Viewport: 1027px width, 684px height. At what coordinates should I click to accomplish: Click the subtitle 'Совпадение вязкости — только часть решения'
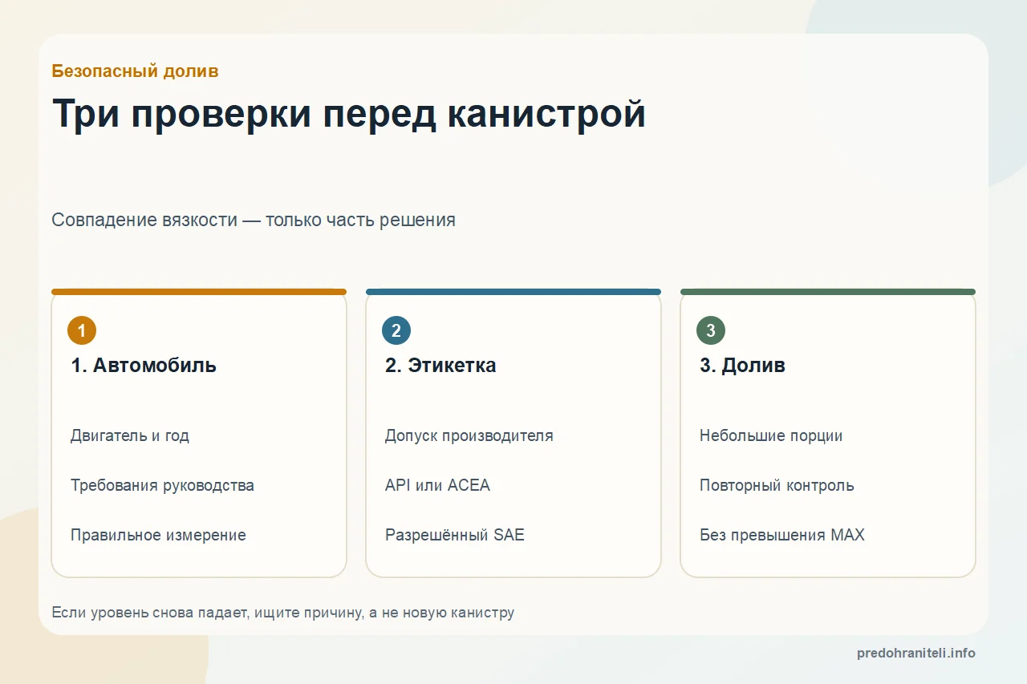254,220
